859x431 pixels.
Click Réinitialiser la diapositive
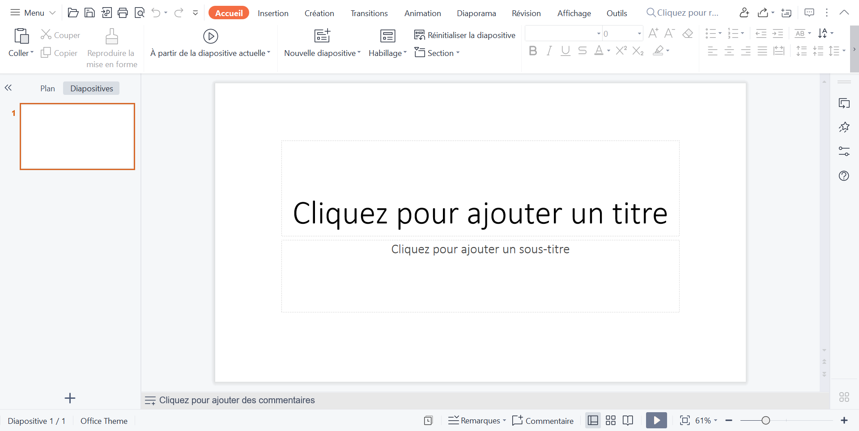[x=465, y=34]
